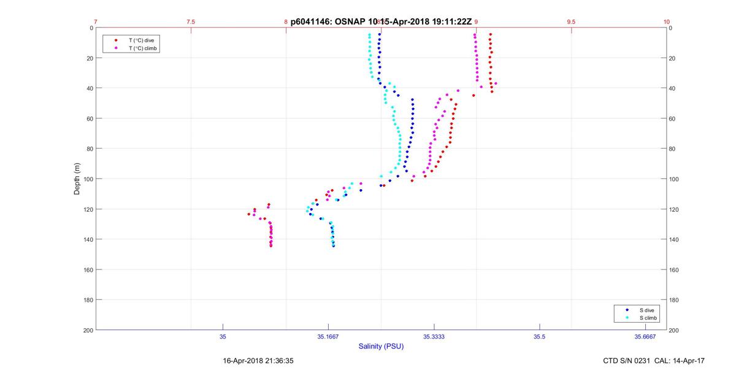Click the red temperature tick label "9"

tap(477, 21)
